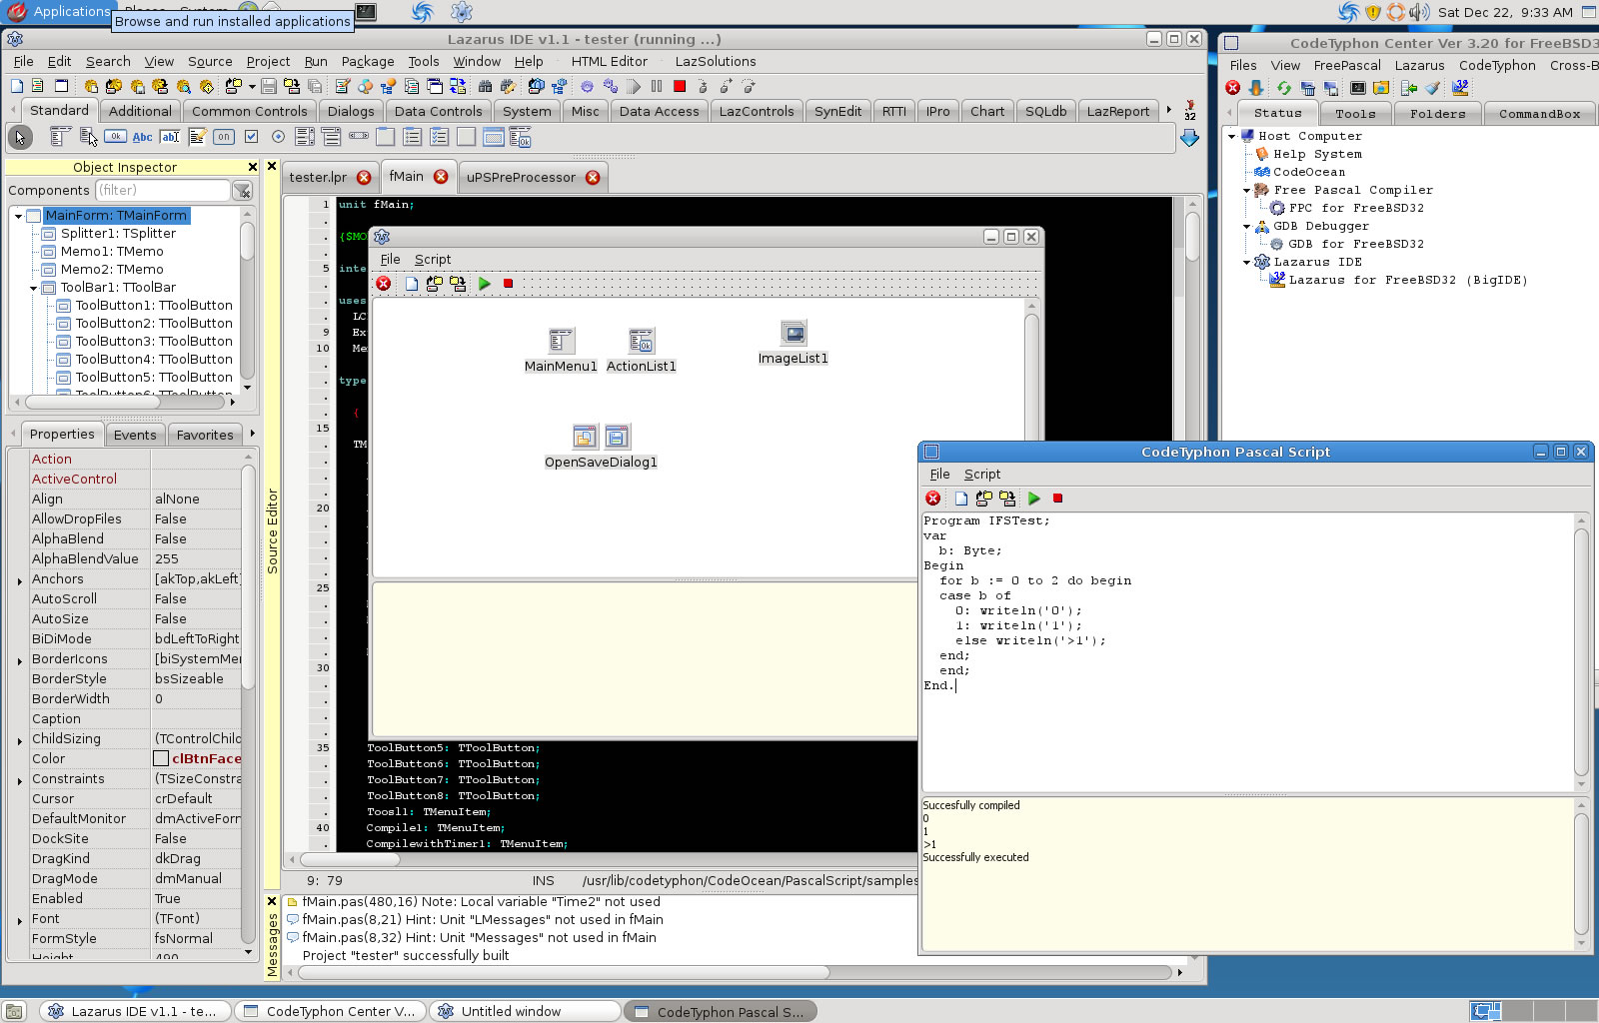Click the clock showing Sat Dec 22

coord(1505,12)
